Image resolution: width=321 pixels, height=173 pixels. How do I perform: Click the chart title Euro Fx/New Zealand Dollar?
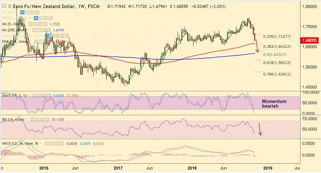(44, 6)
